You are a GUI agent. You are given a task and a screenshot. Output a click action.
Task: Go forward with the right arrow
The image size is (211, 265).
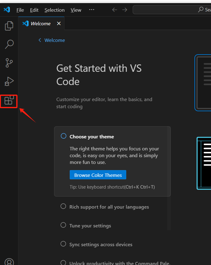pyautogui.click(x=125, y=10)
